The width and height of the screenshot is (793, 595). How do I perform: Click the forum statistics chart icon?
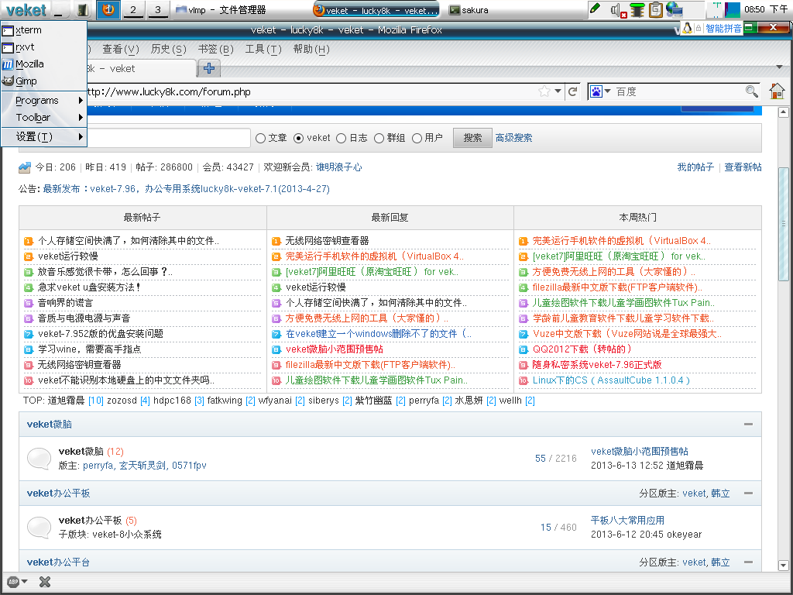click(x=25, y=167)
